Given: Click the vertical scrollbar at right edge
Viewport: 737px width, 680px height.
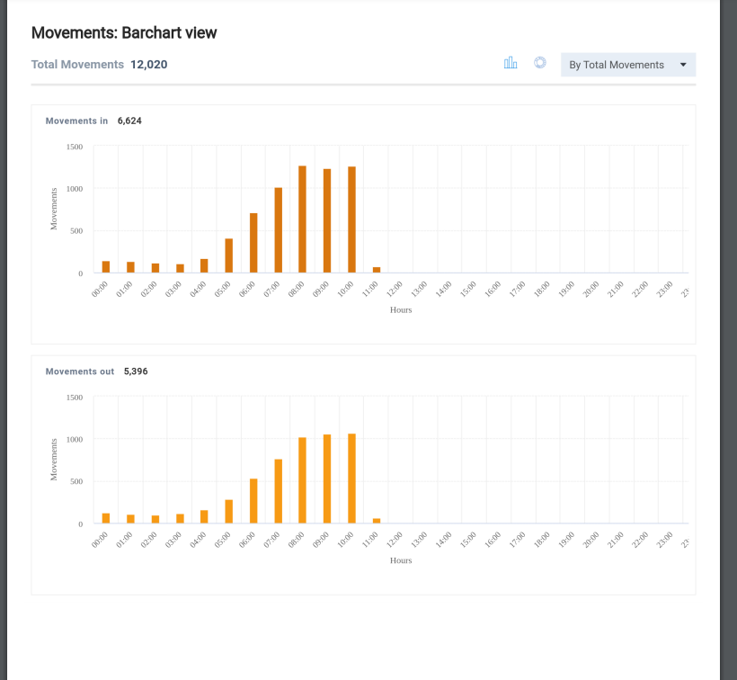Looking at the screenshot, I should pos(730,340).
